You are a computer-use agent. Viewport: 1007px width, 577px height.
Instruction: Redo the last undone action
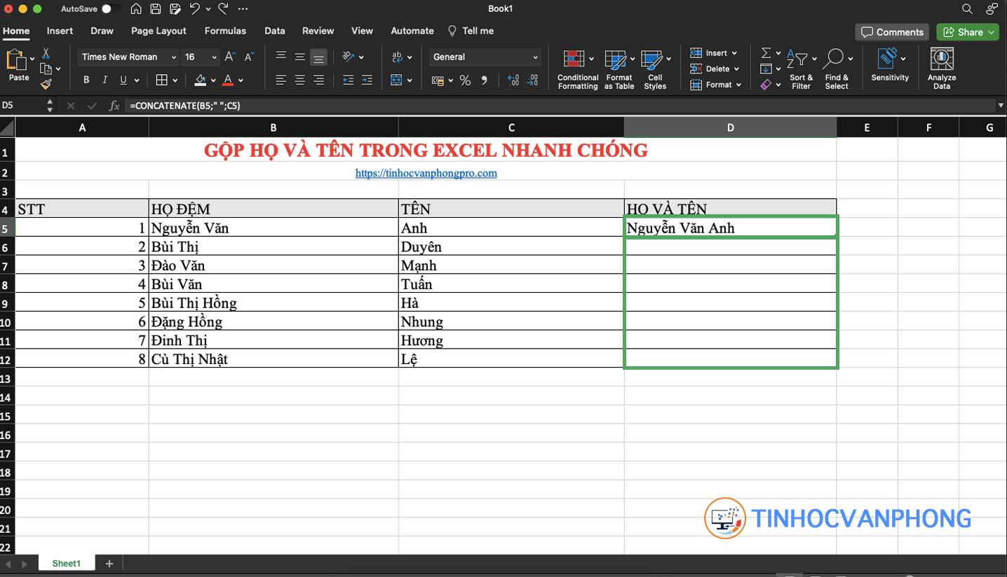[x=223, y=9]
